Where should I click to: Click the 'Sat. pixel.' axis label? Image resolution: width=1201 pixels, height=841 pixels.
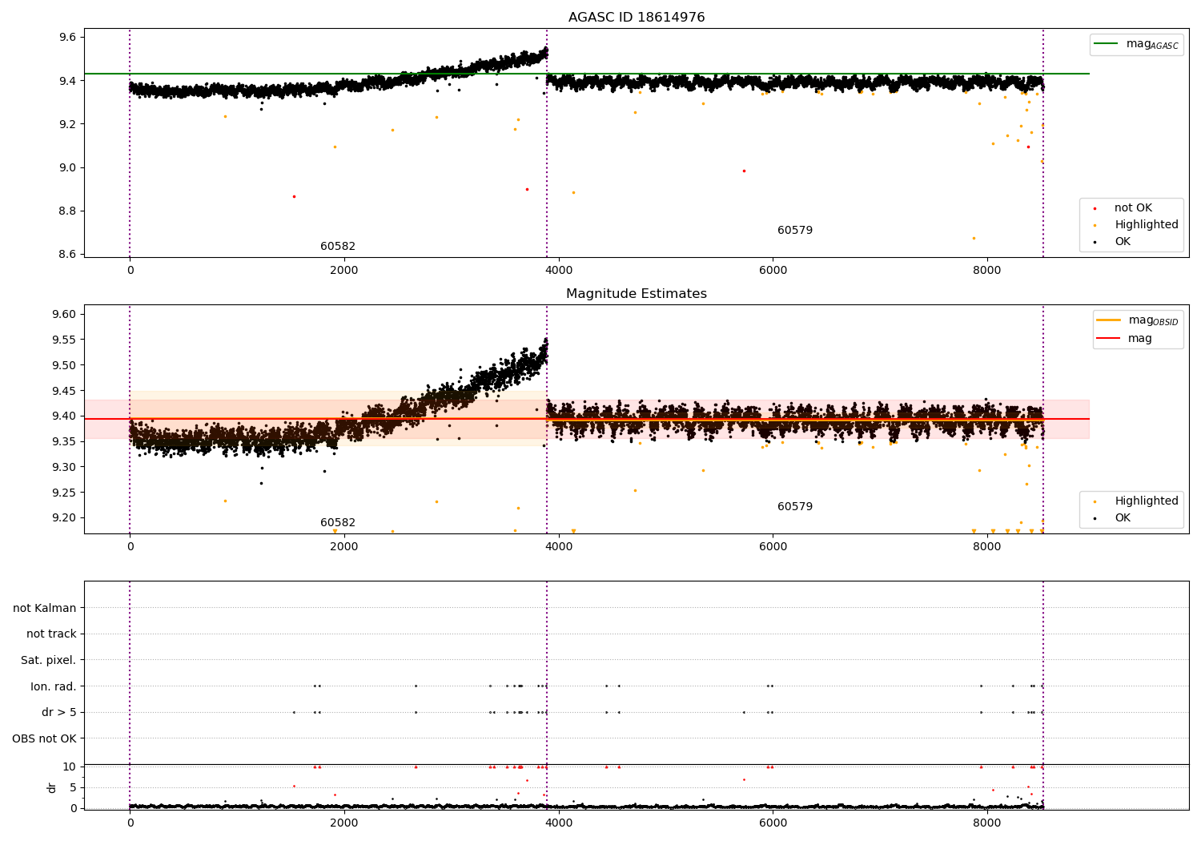click(x=49, y=661)
